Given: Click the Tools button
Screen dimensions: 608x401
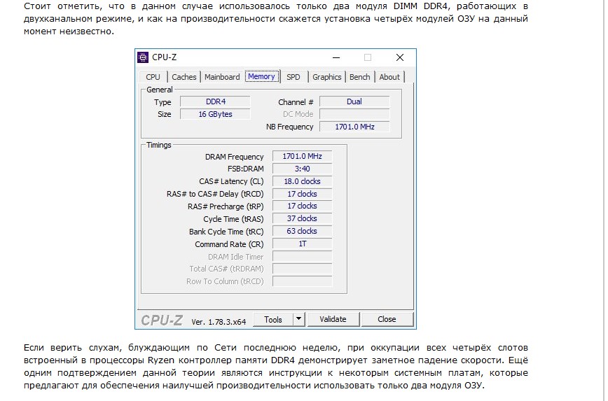Looking at the screenshot, I should (x=272, y=319).
